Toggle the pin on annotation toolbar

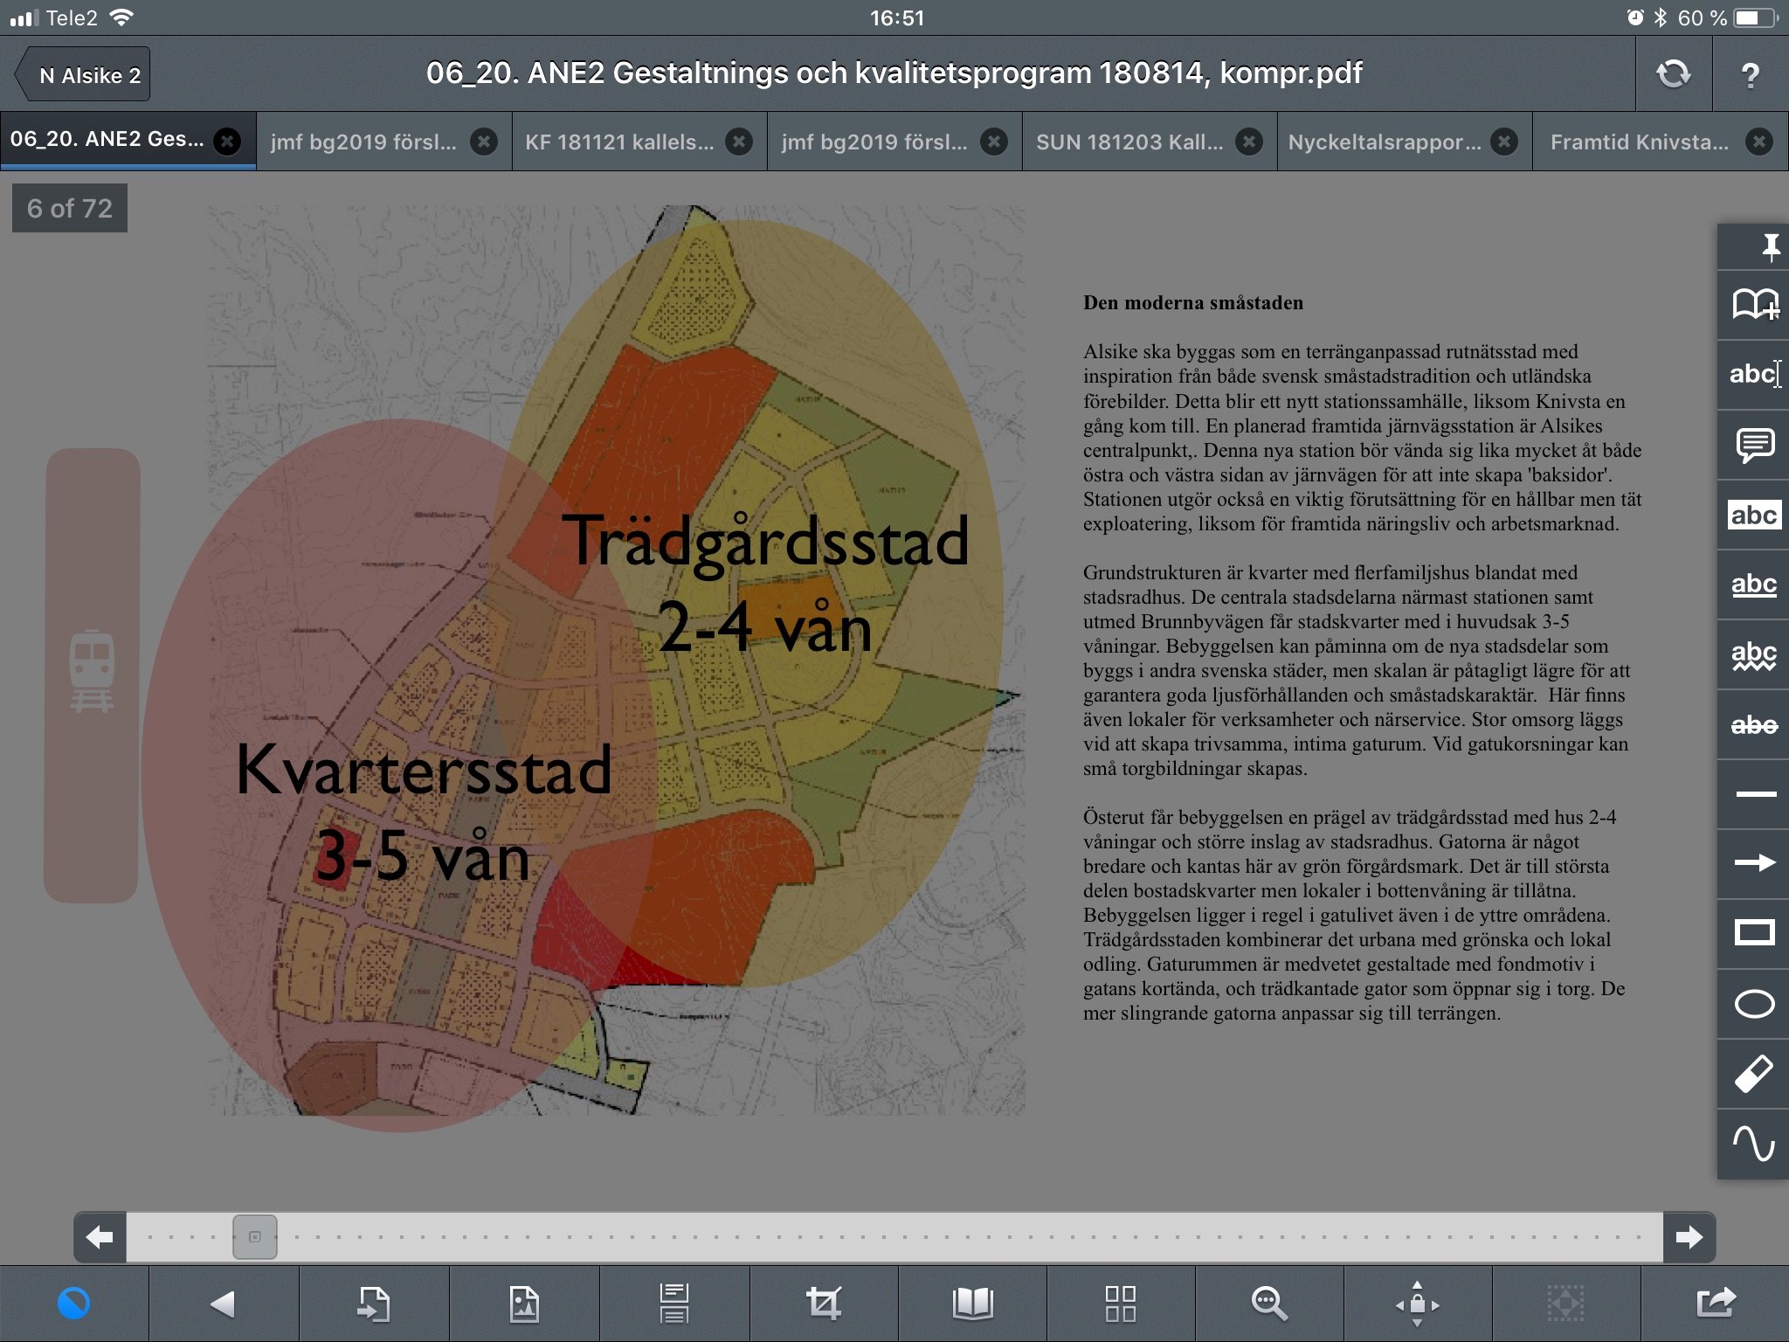tap(1770, 246)
